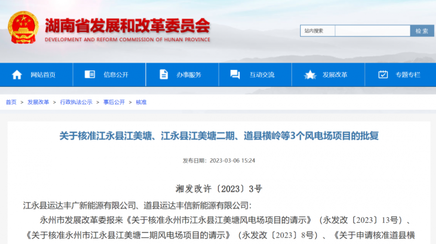
Task: Click the document number 湘发改许〔2023〕3号
Action: coord(219,189)
